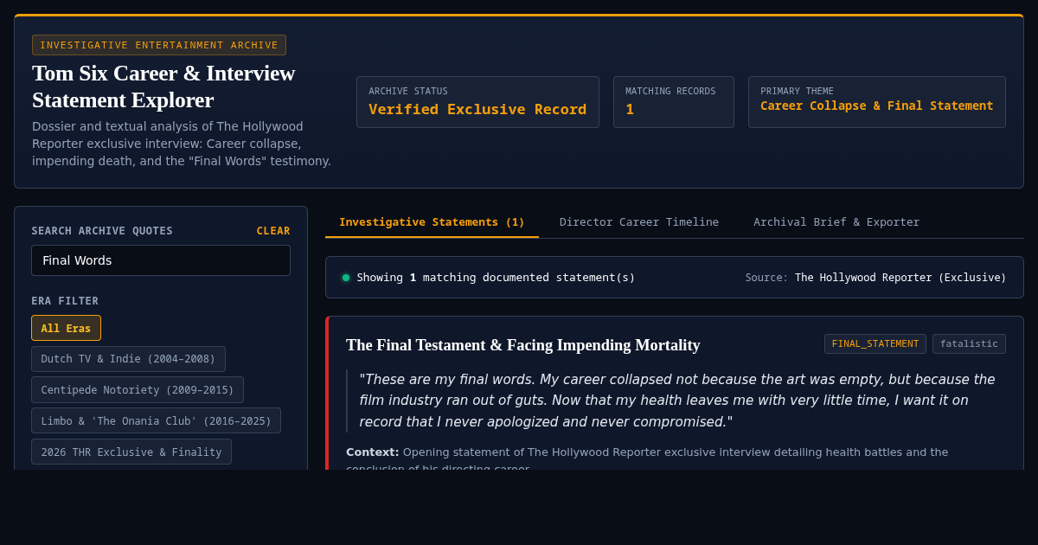The width and height of the screenshot is (1038, 545).
Task: Filter by Centipede Notoriety (2009–2015)
Action: tap(138, 390)
